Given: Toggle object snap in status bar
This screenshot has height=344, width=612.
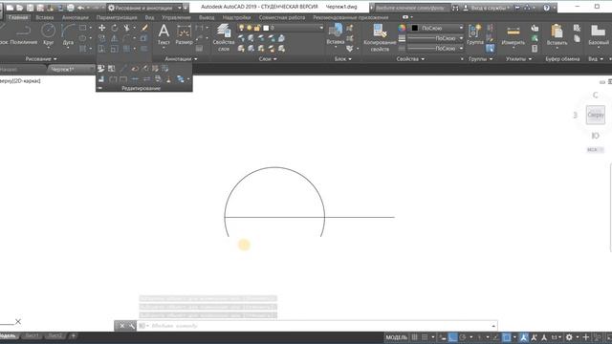Looking at the screenshot, I should click(506, 337).
